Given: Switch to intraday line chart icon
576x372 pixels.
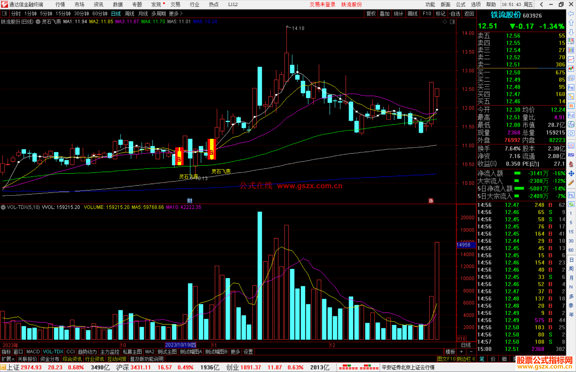Looking at the screenshot, I should 571,60.
